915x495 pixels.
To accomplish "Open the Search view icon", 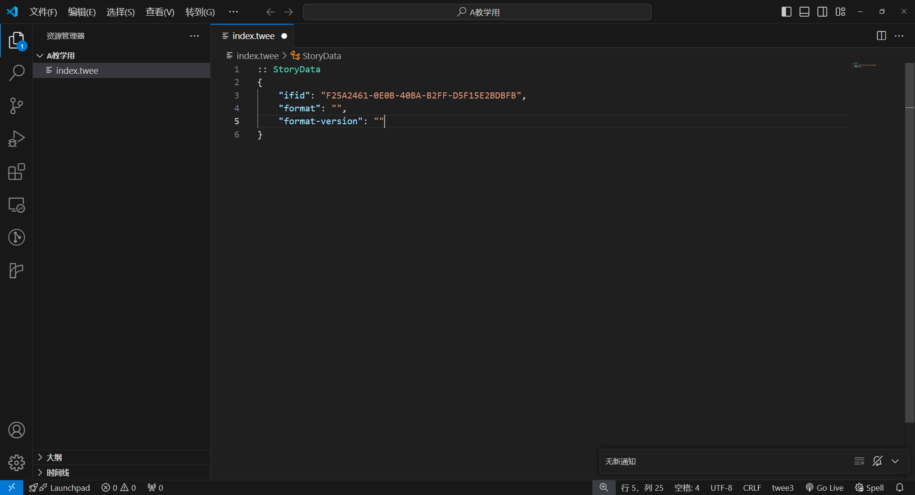I will pyautogui.click(x=16, y=73).
